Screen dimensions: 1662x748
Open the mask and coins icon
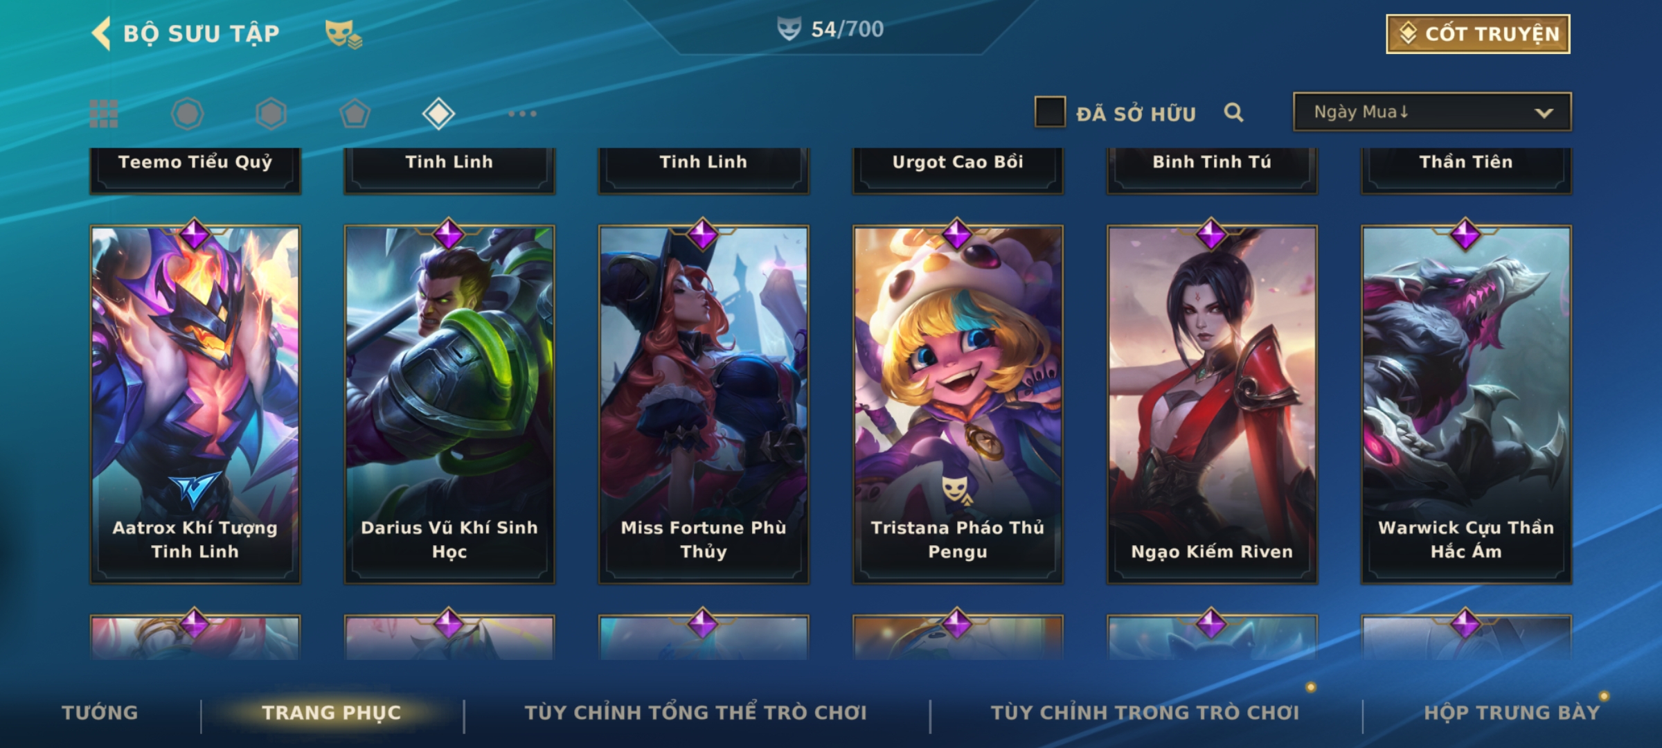click(343, 33)
